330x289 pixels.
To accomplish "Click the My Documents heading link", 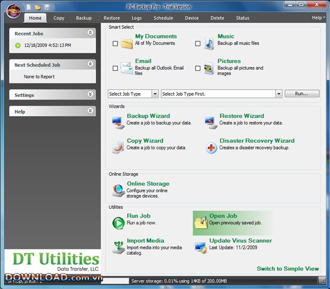I will tap(156, 36).
